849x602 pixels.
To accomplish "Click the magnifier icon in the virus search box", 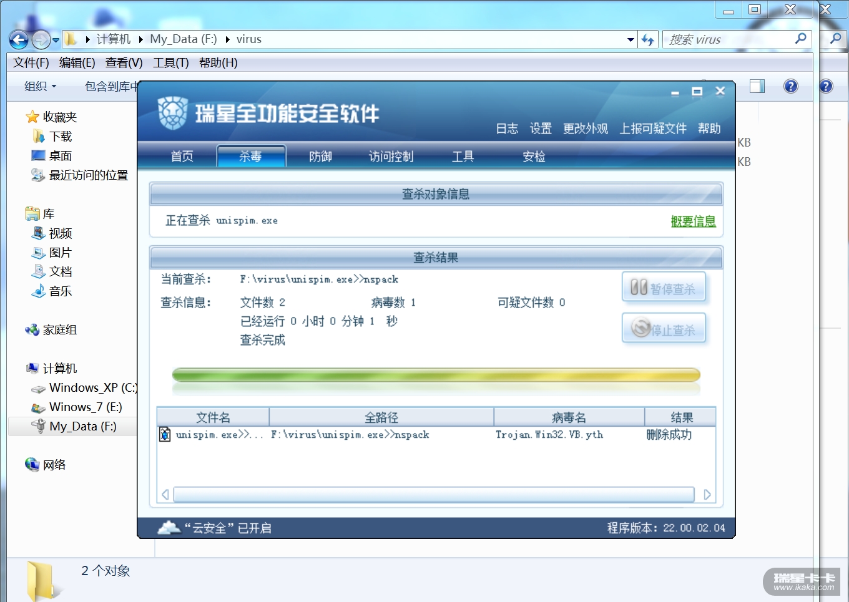I will 801,39.
